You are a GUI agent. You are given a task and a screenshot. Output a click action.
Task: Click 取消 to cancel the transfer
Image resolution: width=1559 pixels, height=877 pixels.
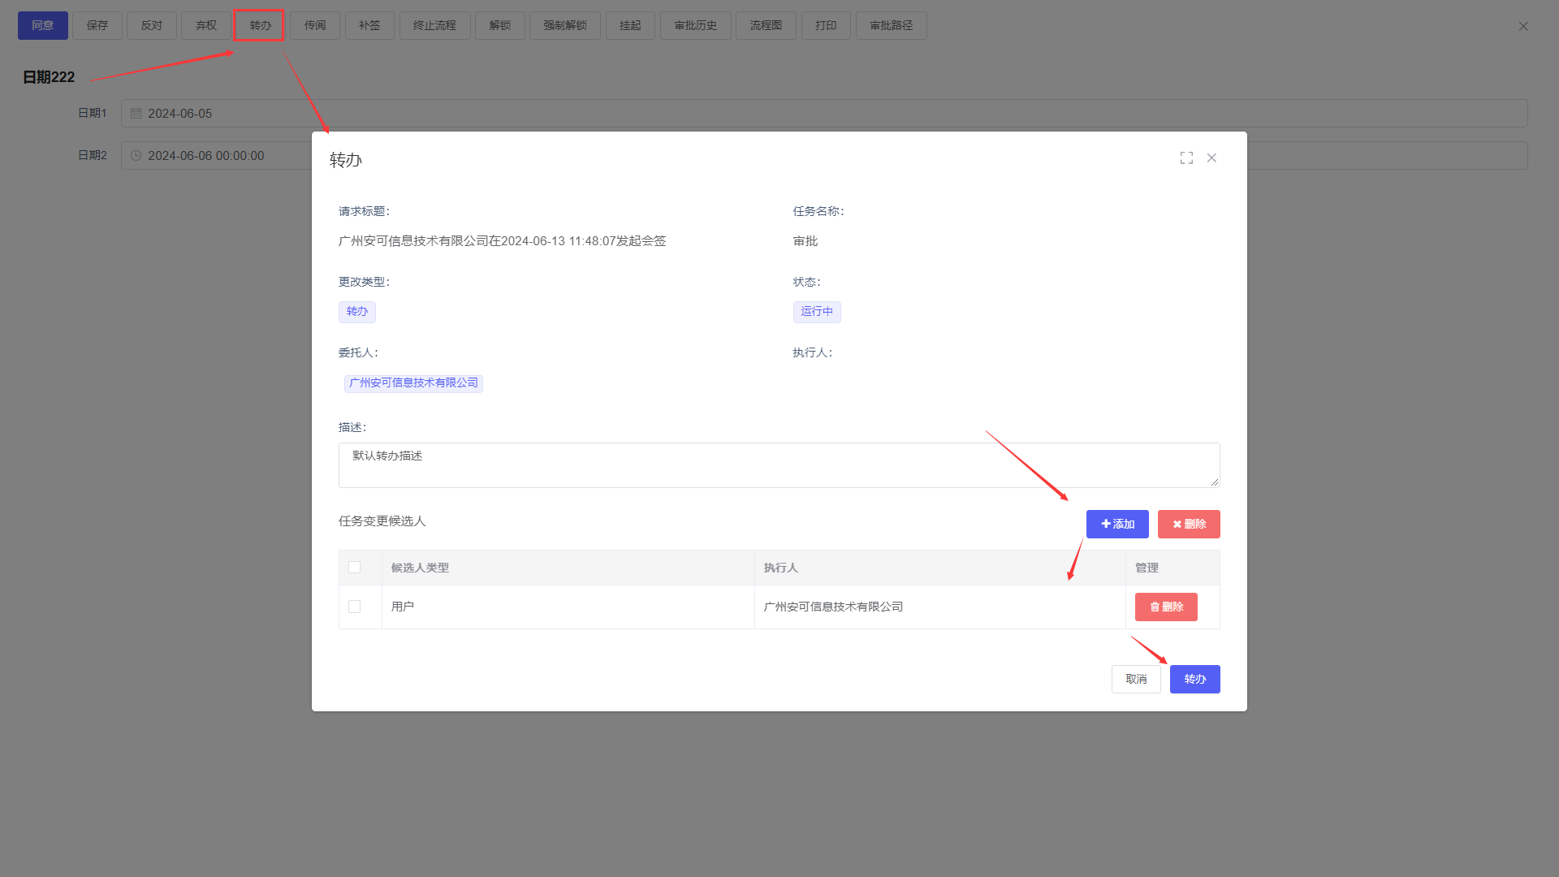click(1136, 679)
